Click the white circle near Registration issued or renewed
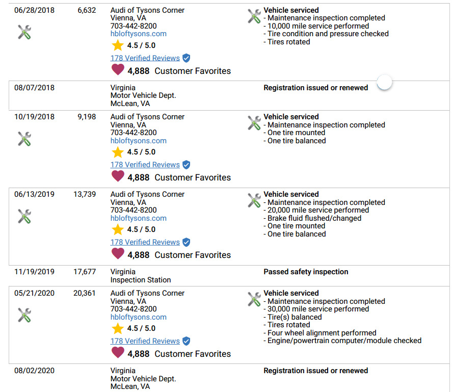 point(385,82)
